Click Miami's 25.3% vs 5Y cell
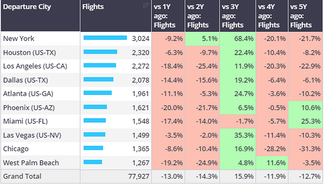The height and width of the screenshot is (184, 324). tap(306, 121)
